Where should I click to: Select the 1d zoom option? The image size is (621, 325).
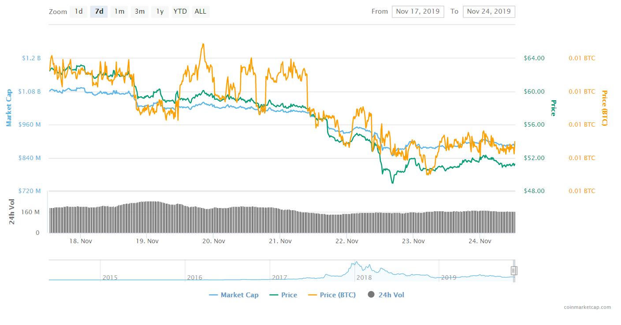(x=78, y=11)
